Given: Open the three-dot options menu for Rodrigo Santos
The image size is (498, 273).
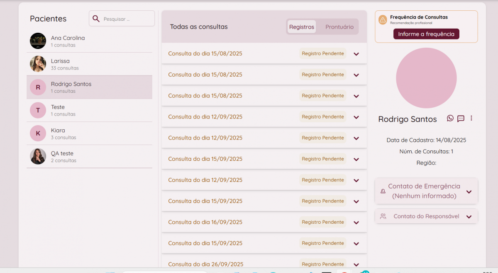Looking at the screenshot, I should (471, 118).
